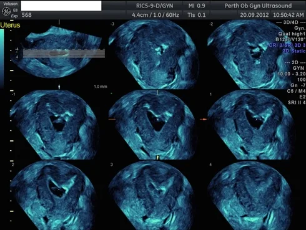Click the Gn -7 gain value
306x230 pixels.
tap(298, 85)
